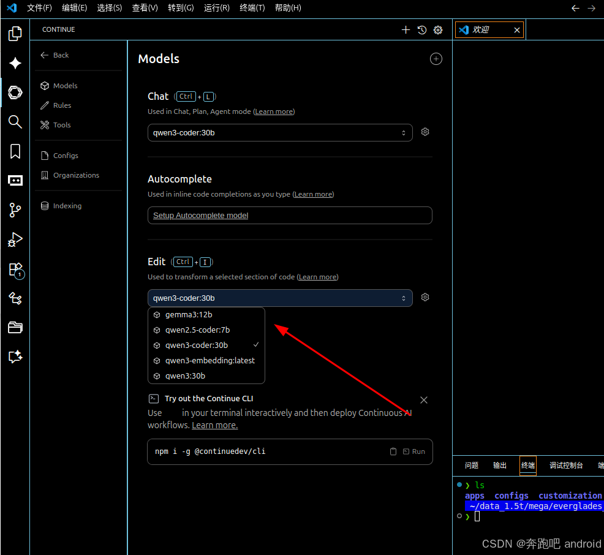Run the npm install command
This screenshot has height=555, width=604.
tap(414, 451)
